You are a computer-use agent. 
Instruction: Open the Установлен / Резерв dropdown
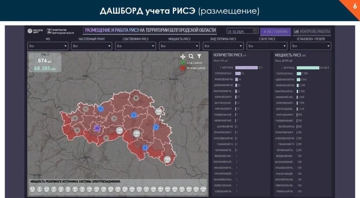tap(310, 46)
